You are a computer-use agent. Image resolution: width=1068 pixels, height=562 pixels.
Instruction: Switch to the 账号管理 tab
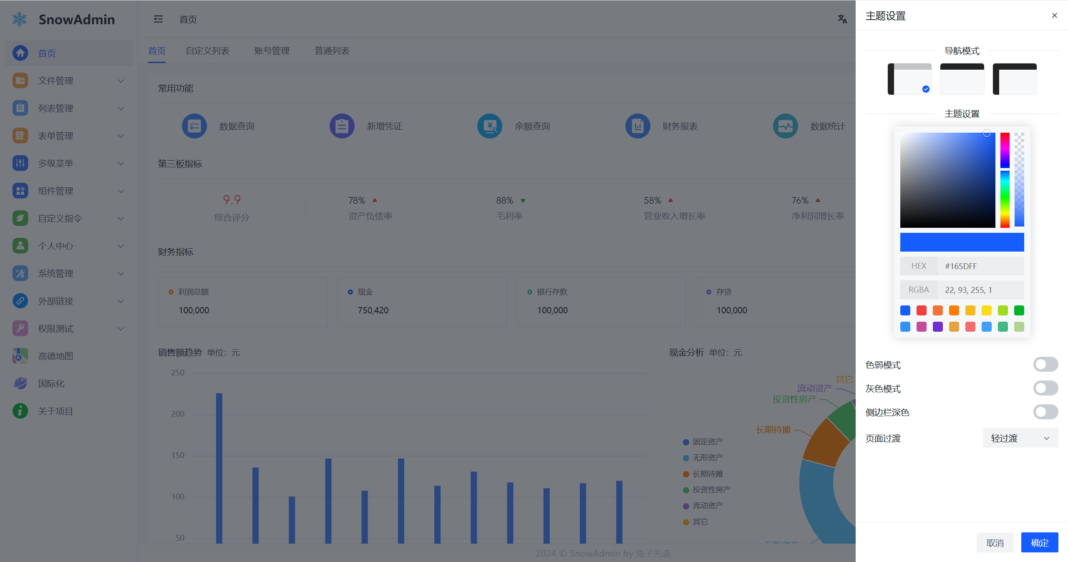click(272, 51)
